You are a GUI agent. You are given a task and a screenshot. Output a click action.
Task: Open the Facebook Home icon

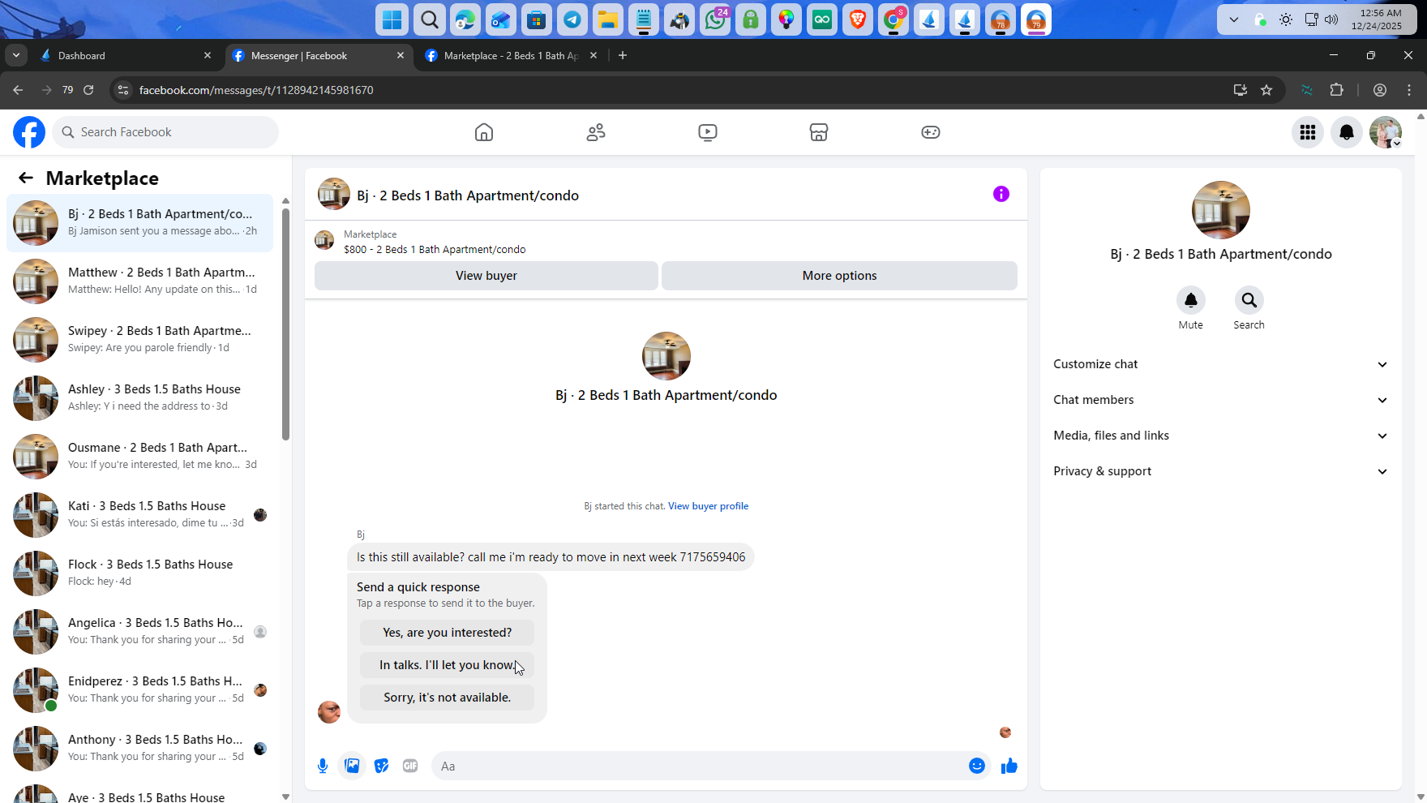(484, 132)
